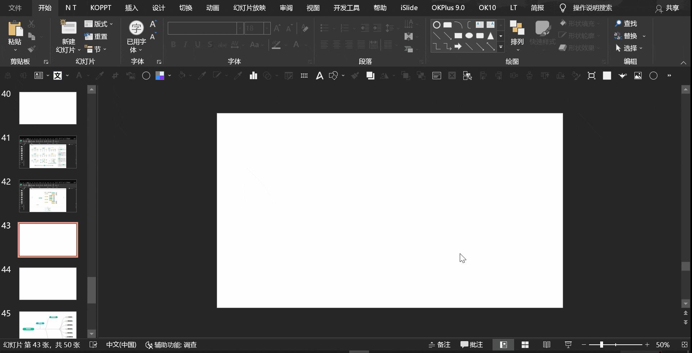Expand the shapes gallery More arrow
Image resolution: width=692 pixels, height=353 pixels.
click(500, 47)
